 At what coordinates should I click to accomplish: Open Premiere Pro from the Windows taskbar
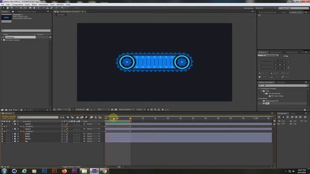tap(74, 171)
